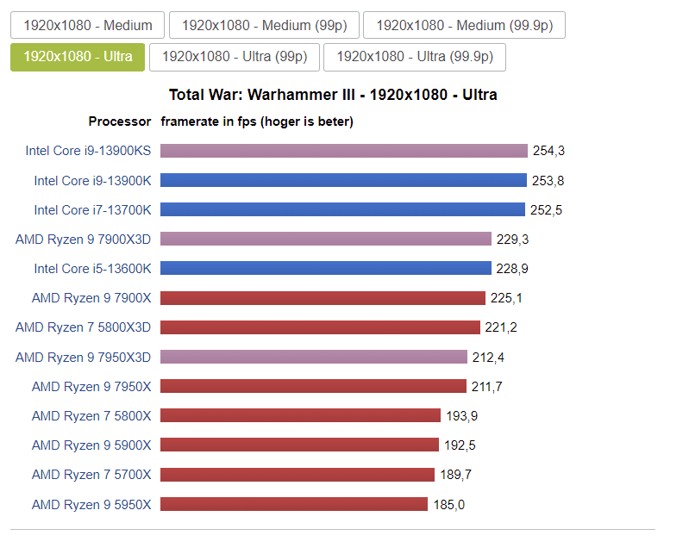Viewport: 689px width, 554px height.
Task: Open the AMD Ryzen 7 5700X link
Action: (x=91, y=475)
